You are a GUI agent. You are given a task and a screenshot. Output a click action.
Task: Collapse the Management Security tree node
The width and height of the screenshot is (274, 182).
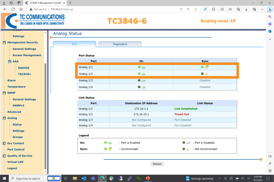(4, 42)
